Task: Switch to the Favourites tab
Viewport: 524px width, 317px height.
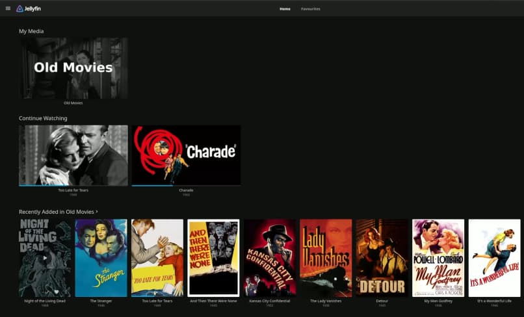Action: point(311,9)
